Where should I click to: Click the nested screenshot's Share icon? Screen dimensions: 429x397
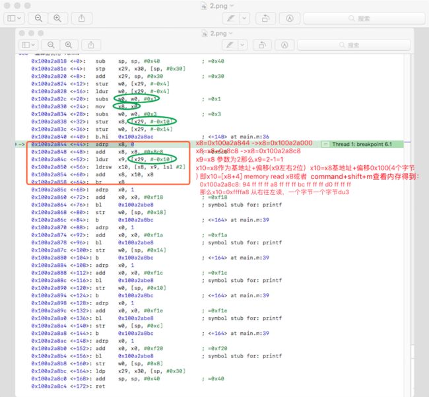[91, 45]
